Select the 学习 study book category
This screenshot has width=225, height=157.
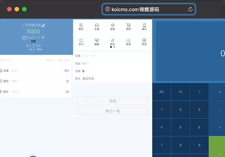pos(81,42)
